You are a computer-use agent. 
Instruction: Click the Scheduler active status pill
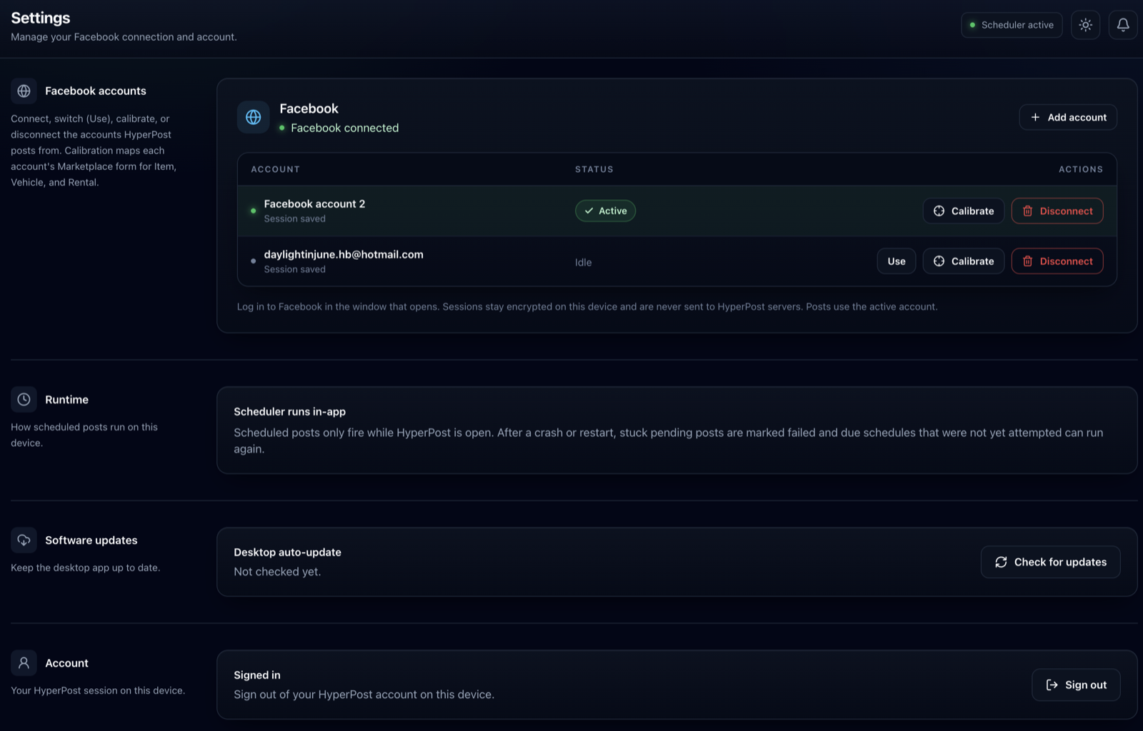point(1012,25)
